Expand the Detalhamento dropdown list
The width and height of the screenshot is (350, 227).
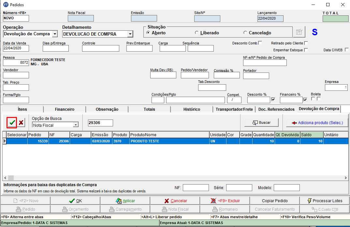click(130, 34)
